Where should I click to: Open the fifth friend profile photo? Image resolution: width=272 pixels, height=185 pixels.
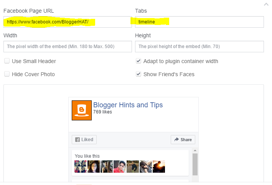click(133, 167)
